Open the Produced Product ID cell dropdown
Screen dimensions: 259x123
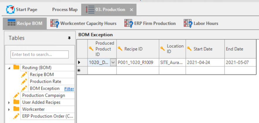113,63
